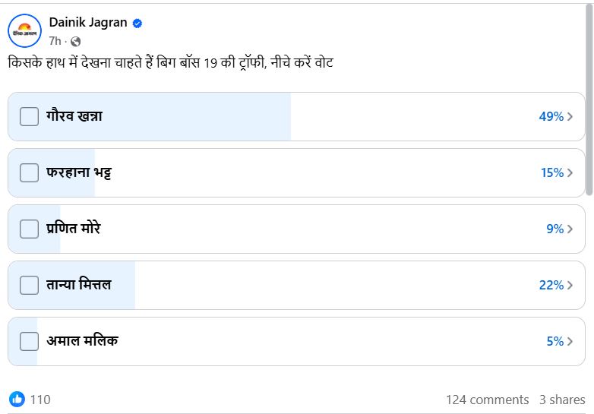Viewport: 594px width, 414px height.
Task: Select the प्रणित मोरे checkbox
Action: tap(29, 229)
